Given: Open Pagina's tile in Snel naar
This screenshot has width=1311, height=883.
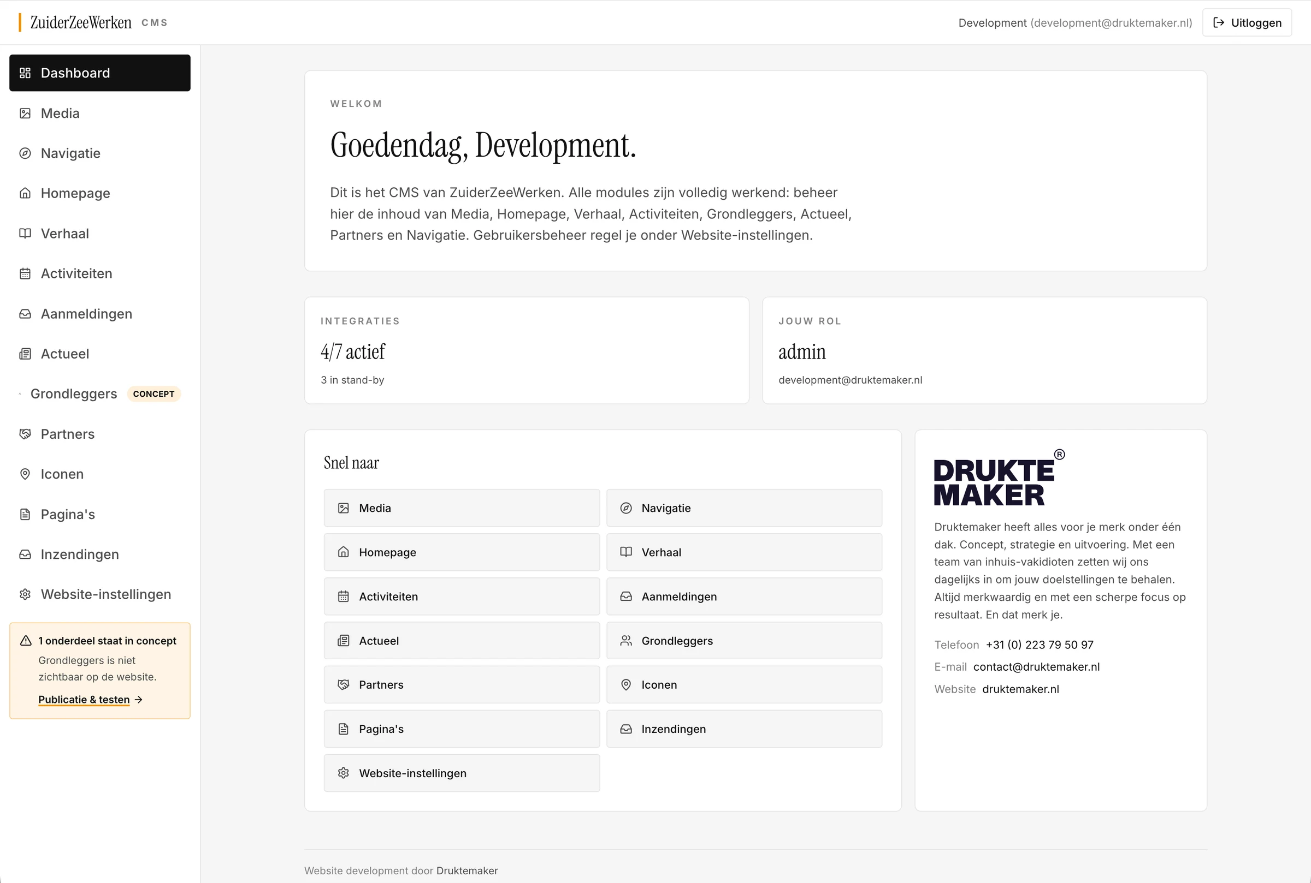Looking at the screenshot, I should click(462, 729).
